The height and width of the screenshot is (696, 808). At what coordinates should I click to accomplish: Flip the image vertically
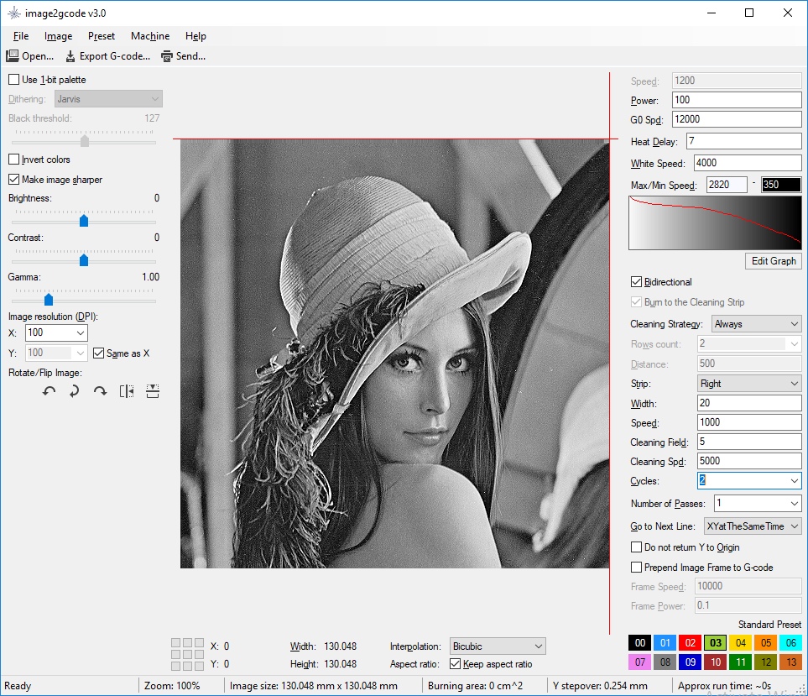click(x=152, y=391)
